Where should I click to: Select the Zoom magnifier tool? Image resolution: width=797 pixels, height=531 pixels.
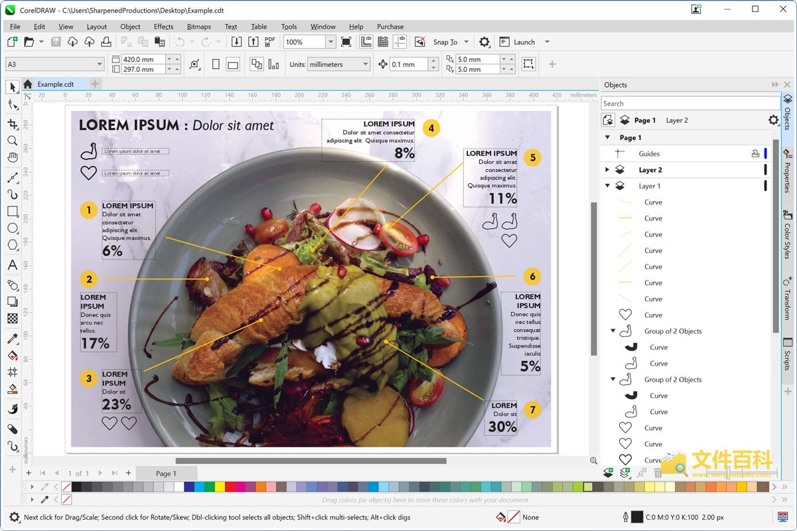coord(12,141)
